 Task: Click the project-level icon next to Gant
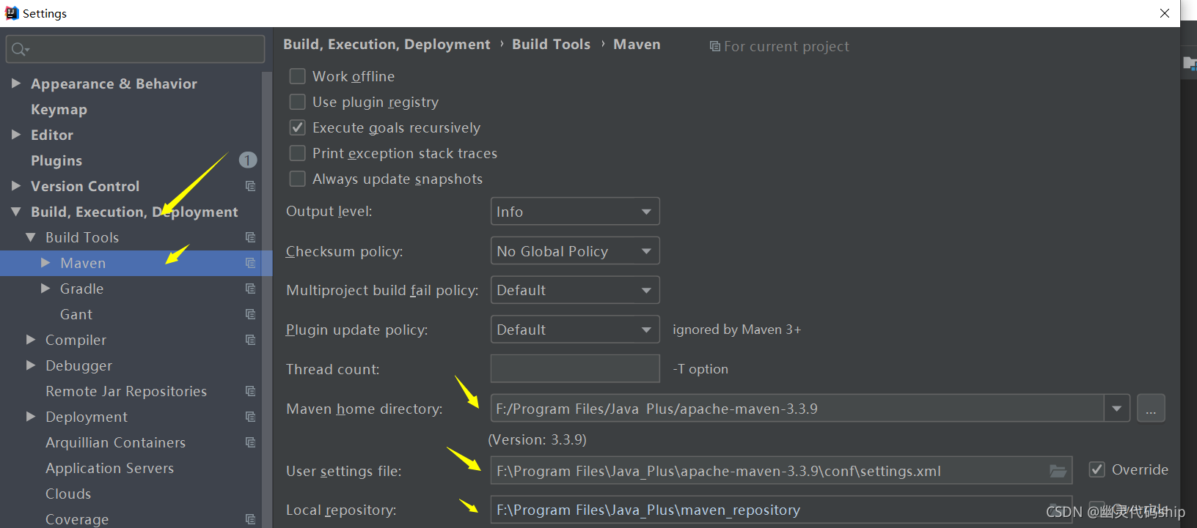[251, 314]
